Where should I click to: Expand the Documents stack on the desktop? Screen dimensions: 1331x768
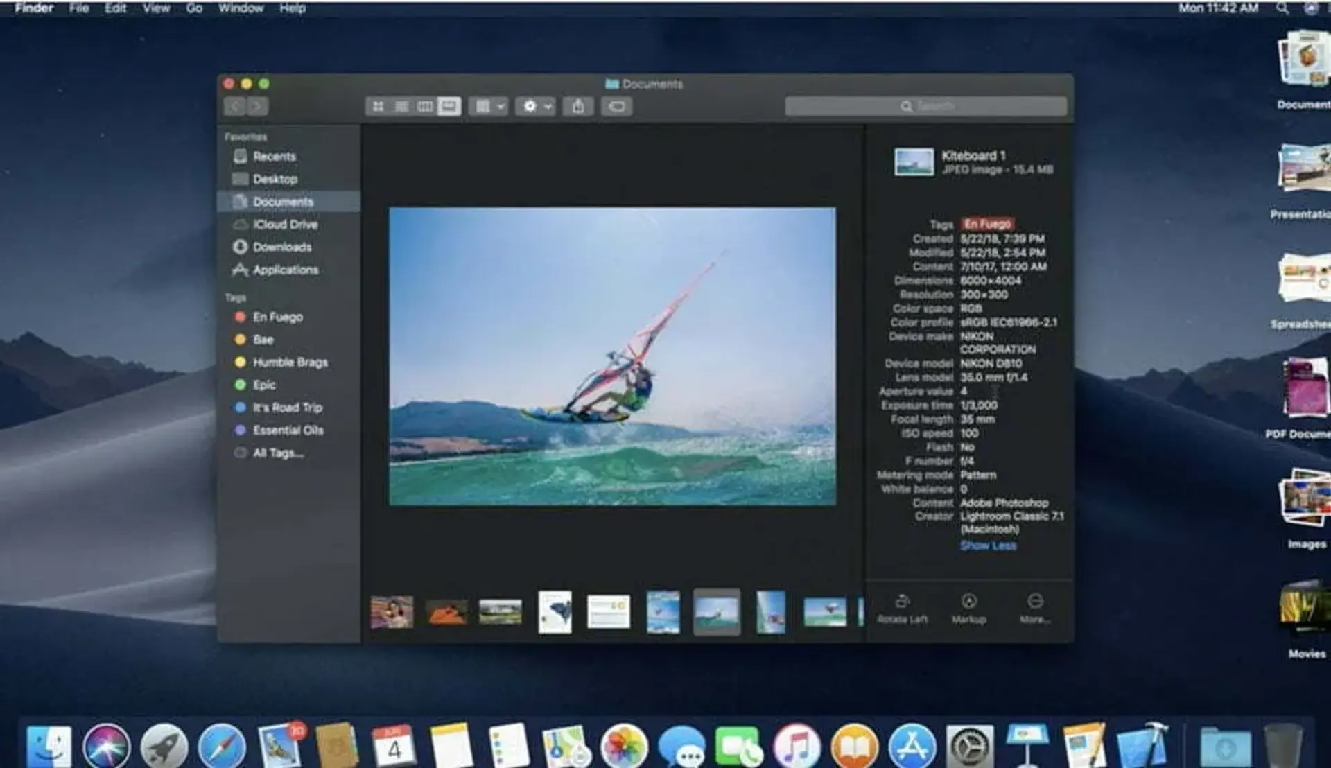[x=1305, y=59]
